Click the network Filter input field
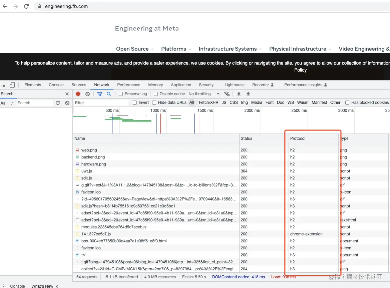The height and width of the screenshot is (288, 390). [101, 103]
